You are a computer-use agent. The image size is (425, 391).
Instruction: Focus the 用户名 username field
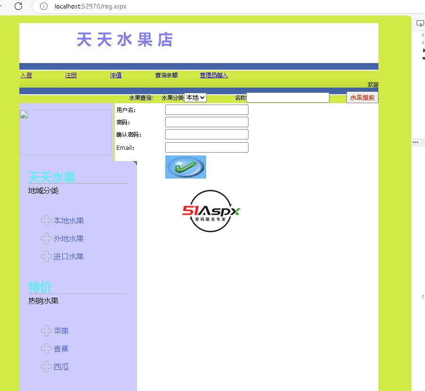pos(207,110)
